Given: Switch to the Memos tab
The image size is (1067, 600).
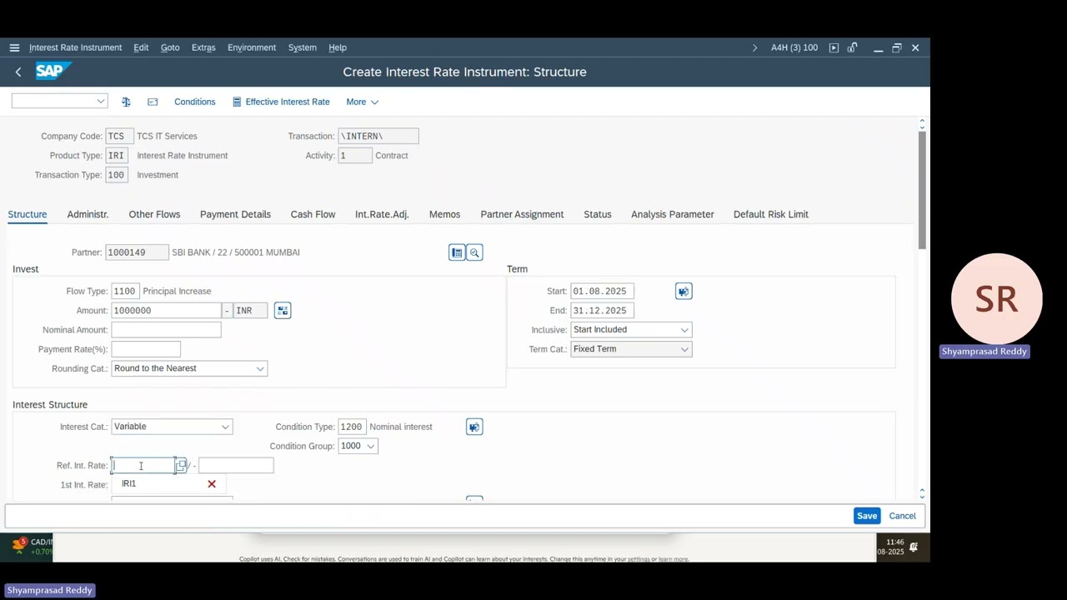Looking at the screenshot, I should click(x=444, y=214).
